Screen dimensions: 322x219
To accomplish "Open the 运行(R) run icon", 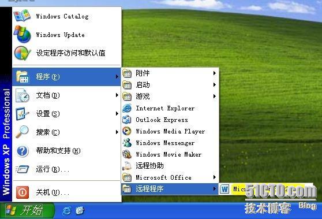I will (22, 169).
